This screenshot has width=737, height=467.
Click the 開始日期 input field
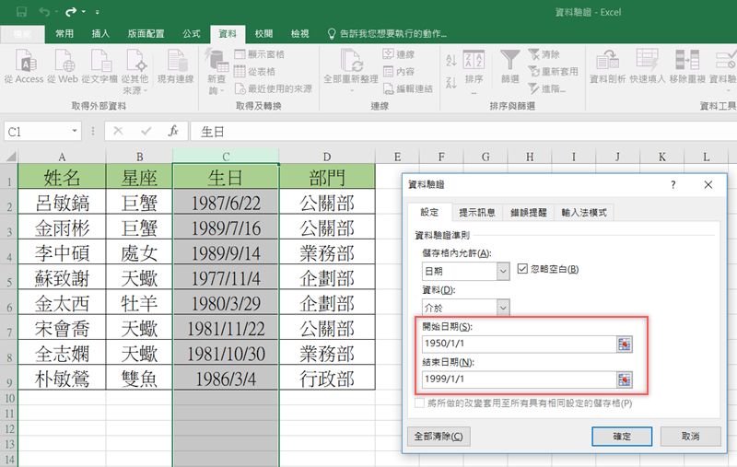(518, 344)
